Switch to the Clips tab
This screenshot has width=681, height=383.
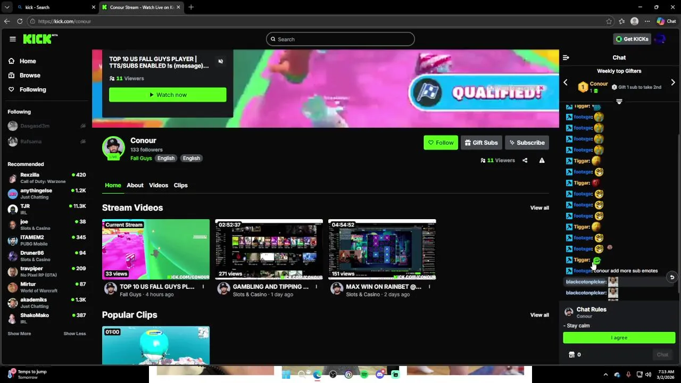tap(181, 185)
